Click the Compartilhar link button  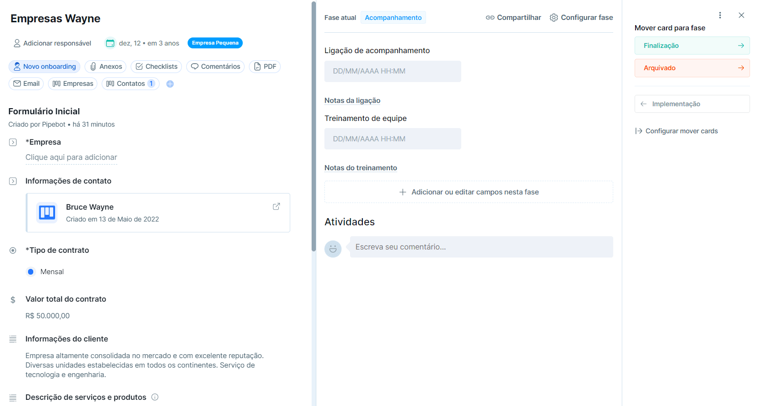pyautogui.click(x=513, y=18)
